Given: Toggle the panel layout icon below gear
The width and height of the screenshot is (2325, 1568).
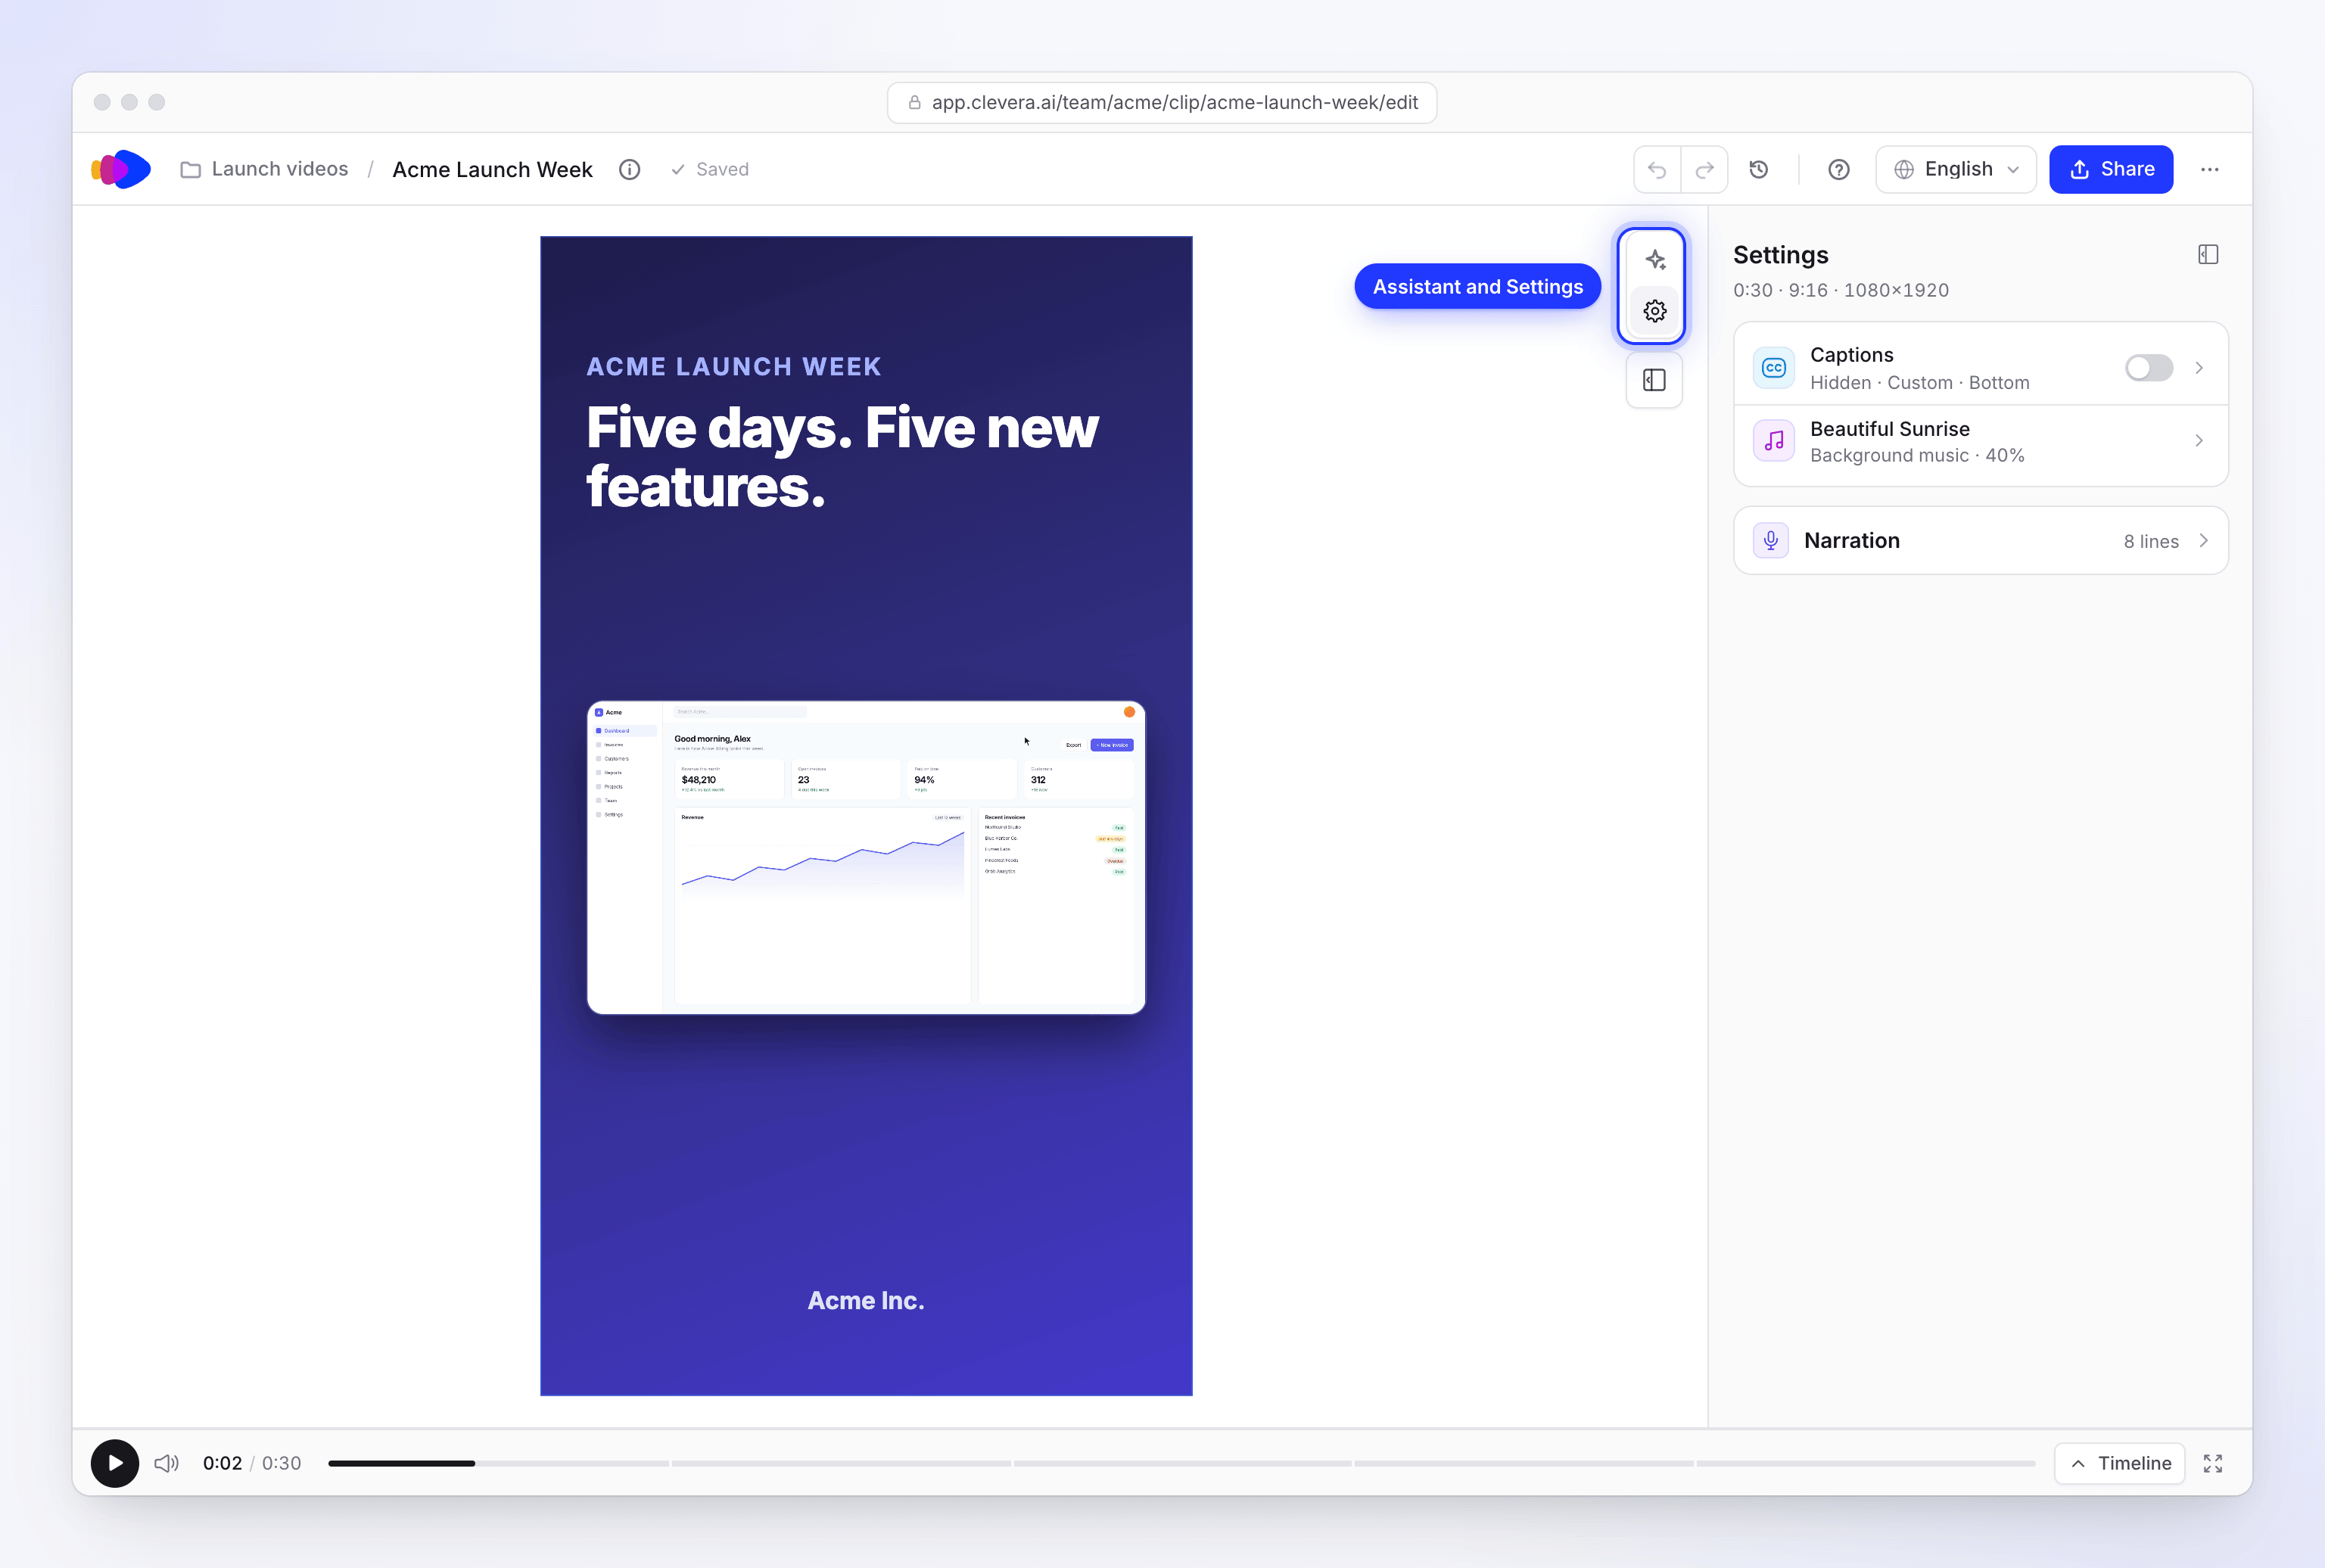Looking at the screenshot, I should (1654, 380).
